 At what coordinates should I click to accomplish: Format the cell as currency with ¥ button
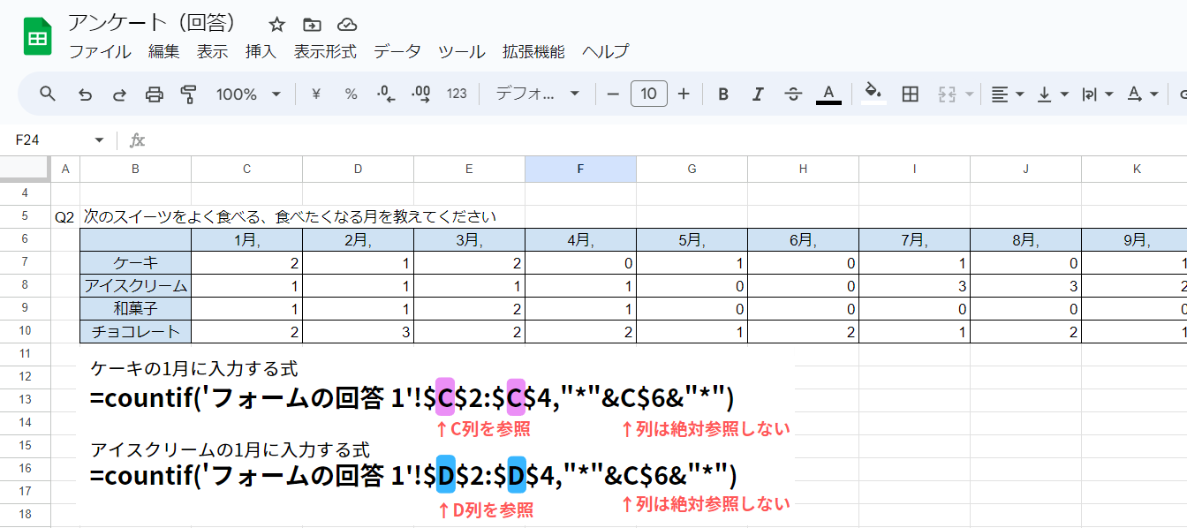click(x=315, y=94)
